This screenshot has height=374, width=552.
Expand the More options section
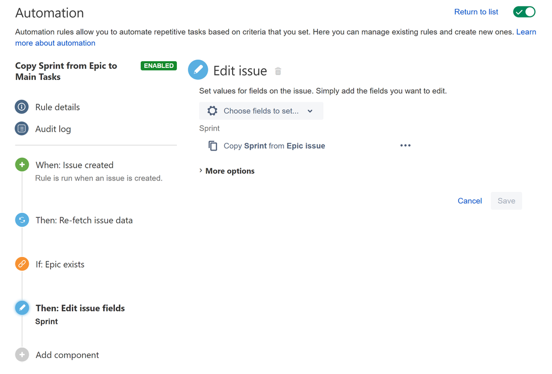(227, 171)
